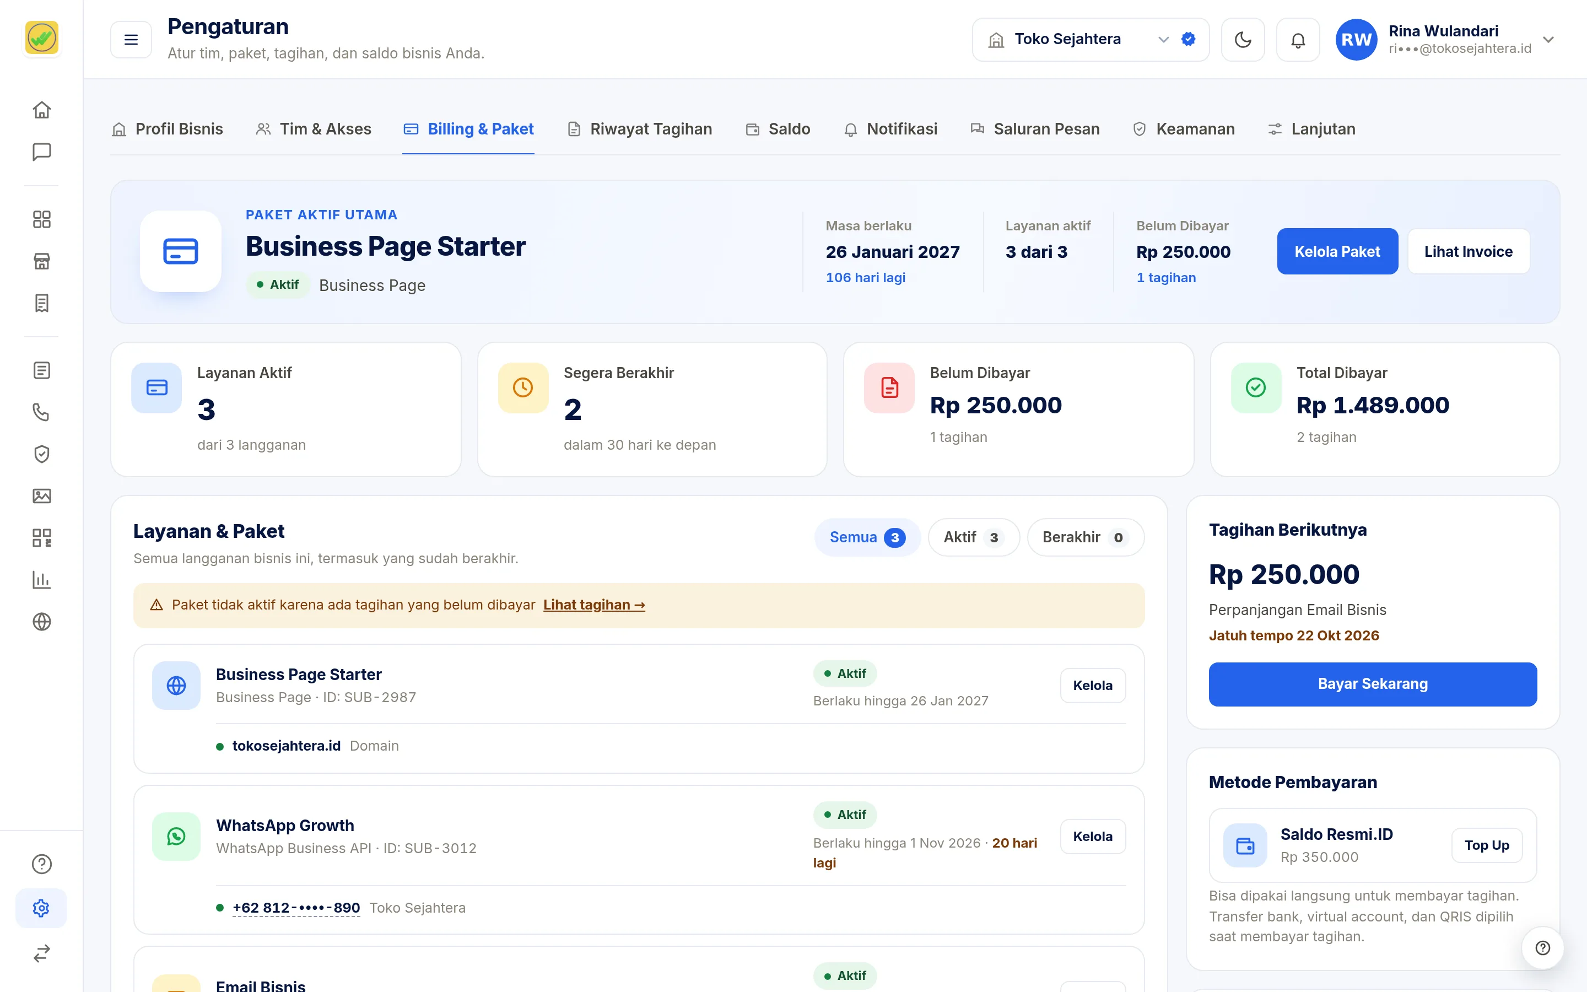Click Top Up for Saldo Resmi.ID

(1487, 845)
